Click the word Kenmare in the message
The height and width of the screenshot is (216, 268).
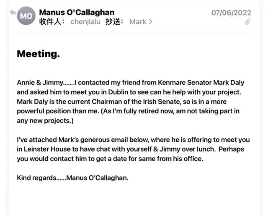pos(172,82)
